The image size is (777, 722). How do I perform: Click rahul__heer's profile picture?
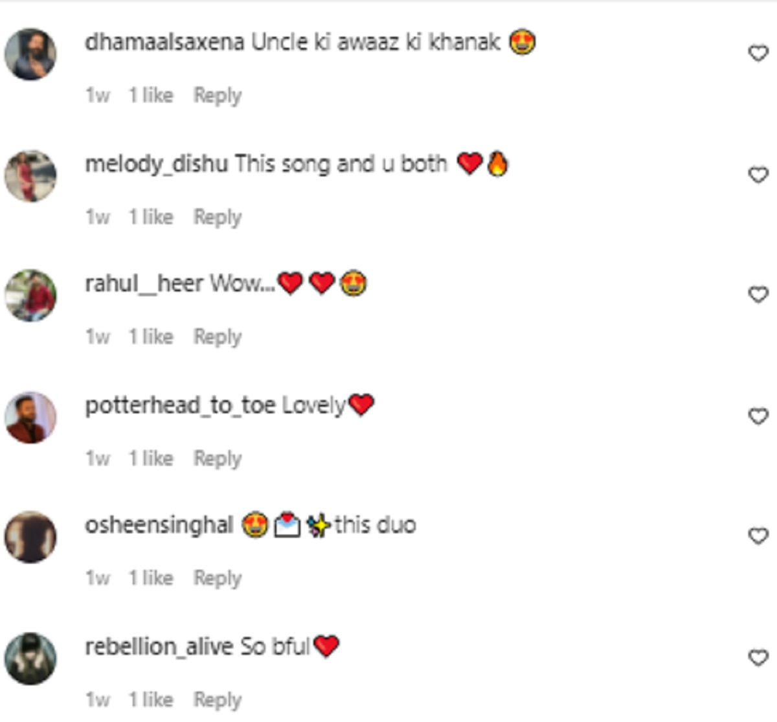pyautogui.click(x=30, y=295)
